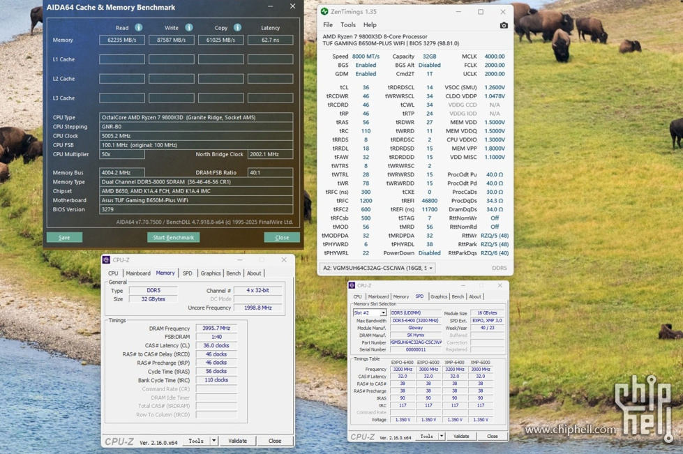Click the DRAM Manuf. SK Hynix field
This screenshot has height=454, width=683.
416,335
